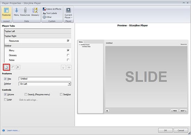Click the Title text field
Screen dimensions: 191x135
(45, 79)
